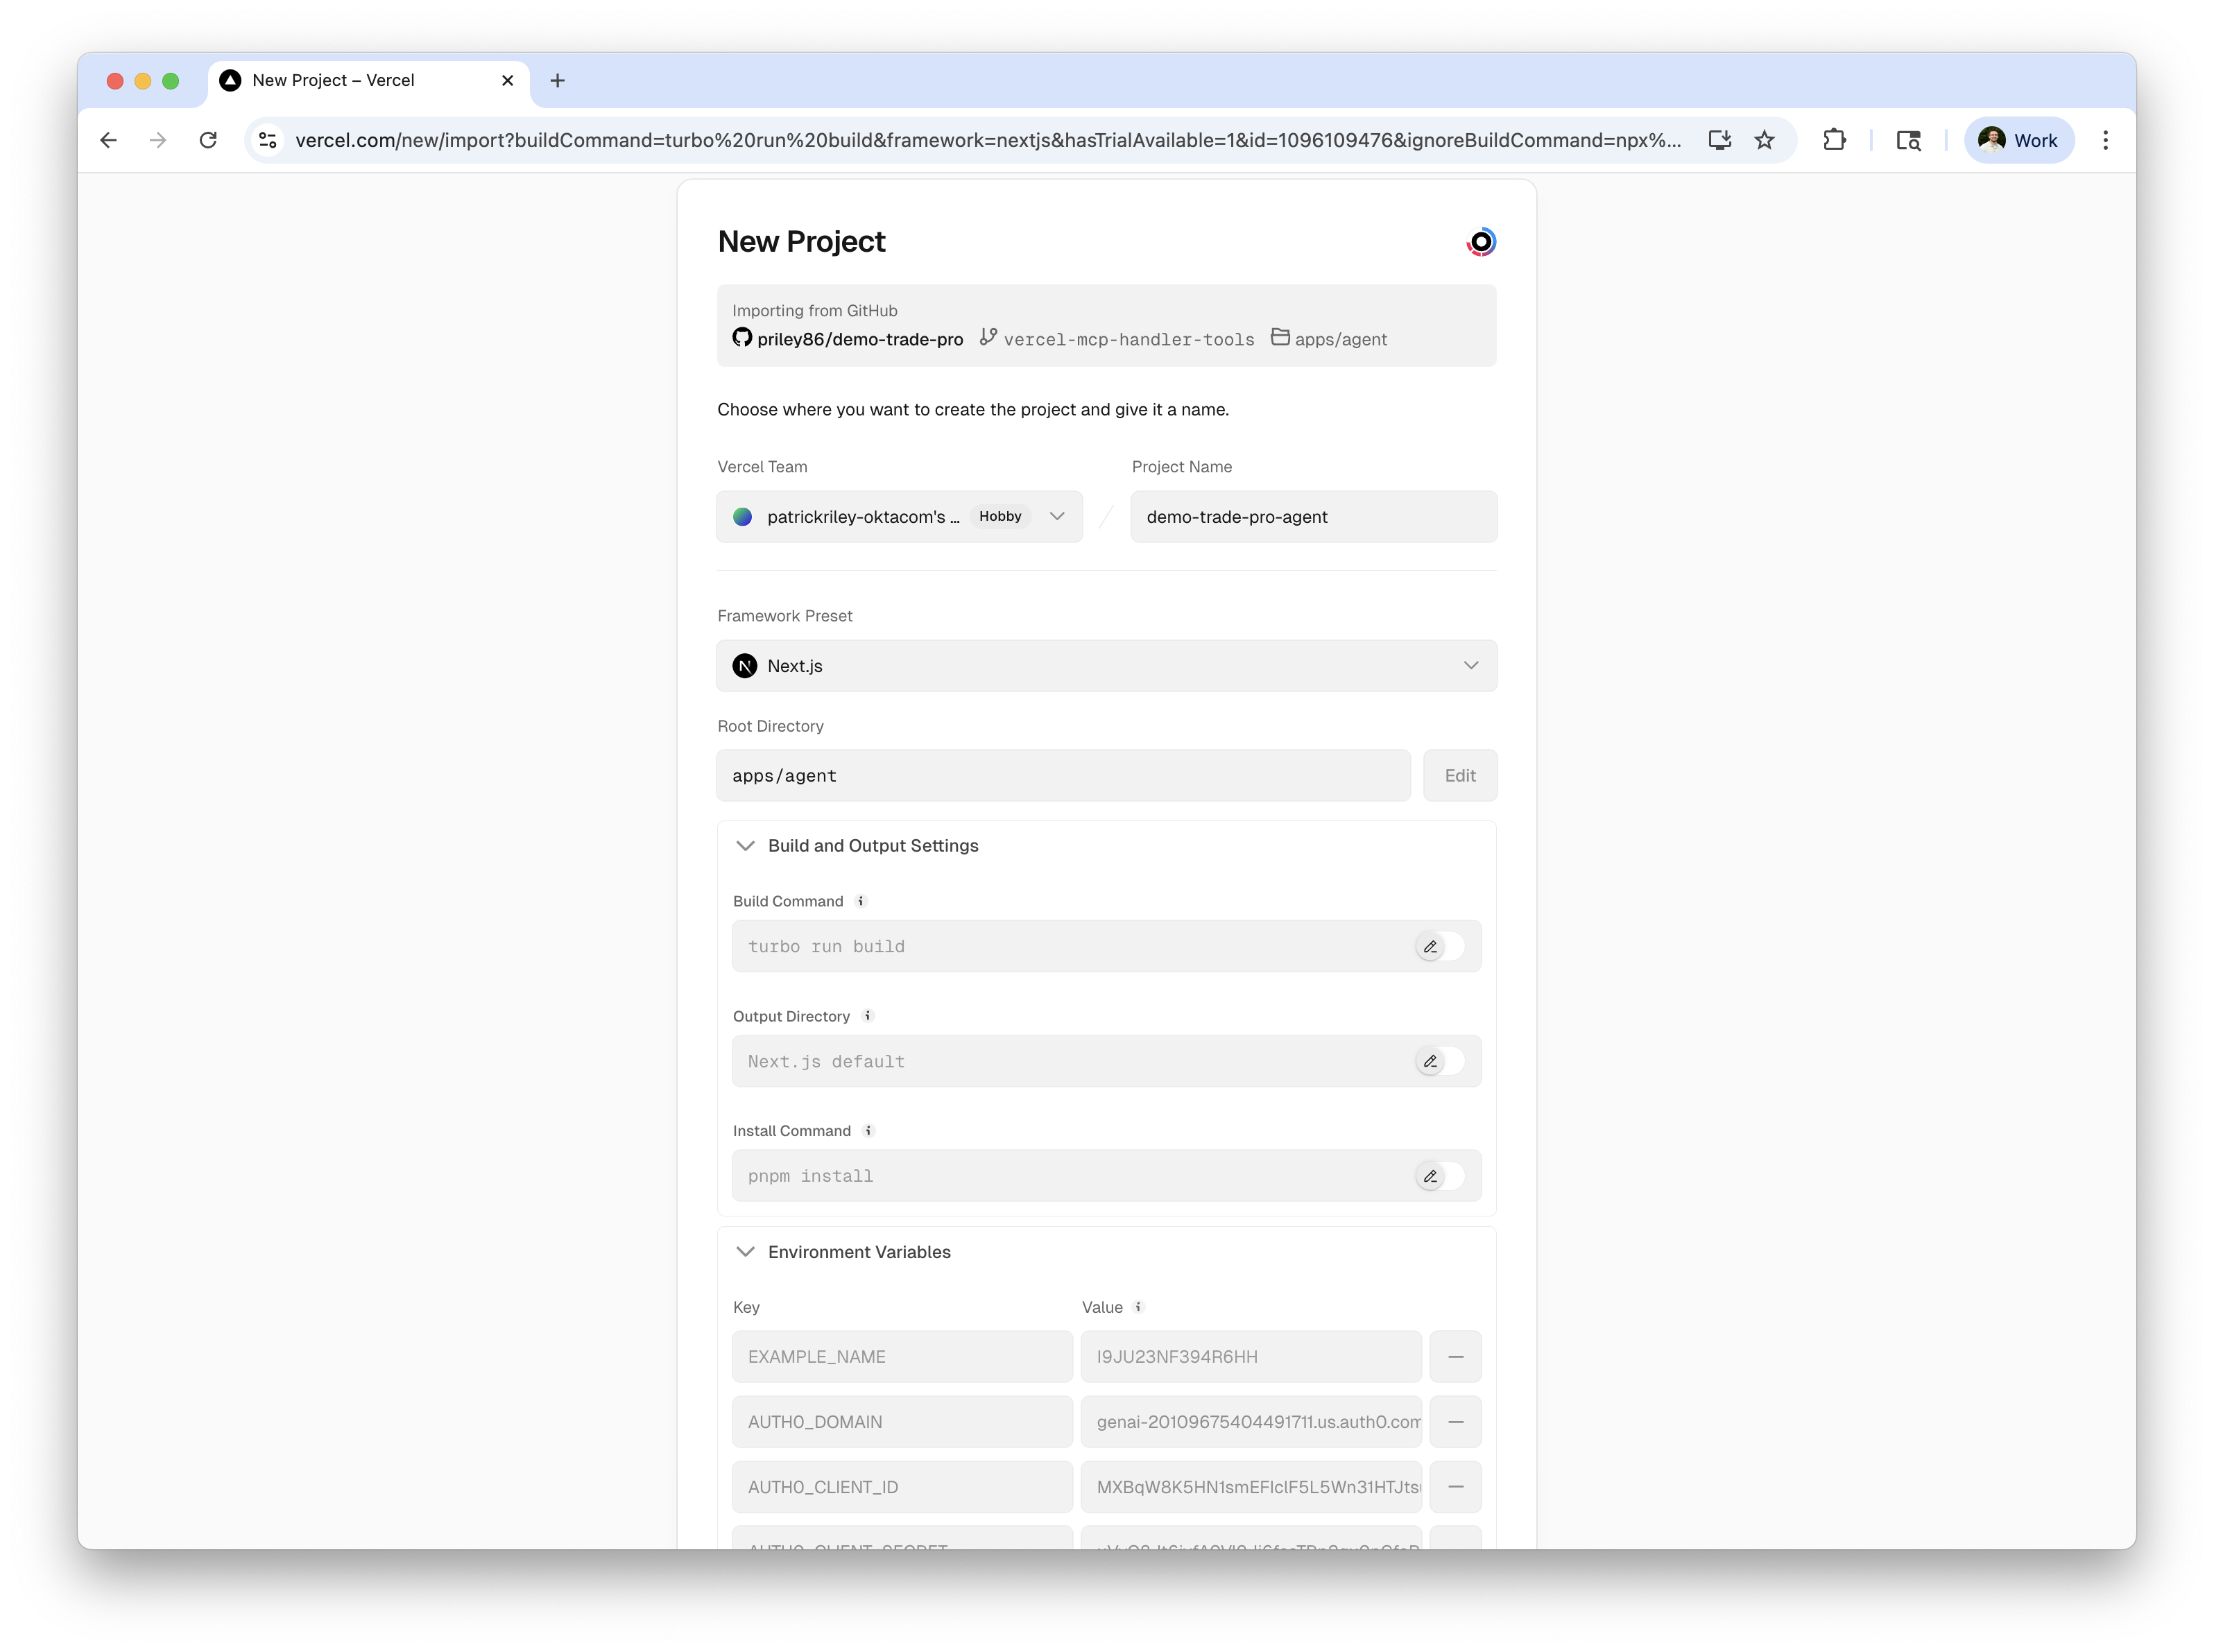
Task: Click the address bar URL
Action: tap(987, 140)
